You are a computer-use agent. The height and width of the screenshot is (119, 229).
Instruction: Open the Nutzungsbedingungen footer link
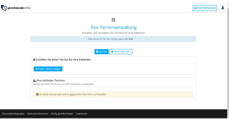[13, 114]
